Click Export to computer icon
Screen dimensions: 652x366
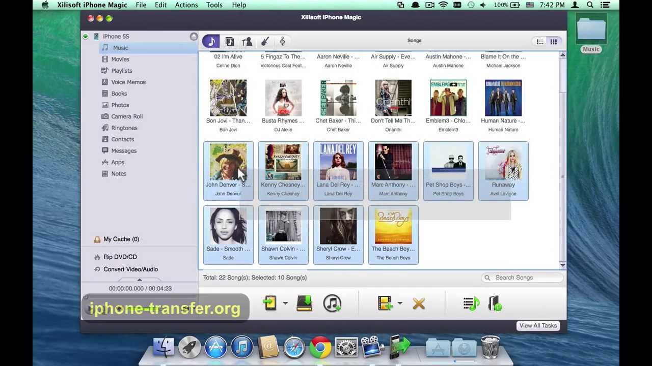(x=304, y=303)
